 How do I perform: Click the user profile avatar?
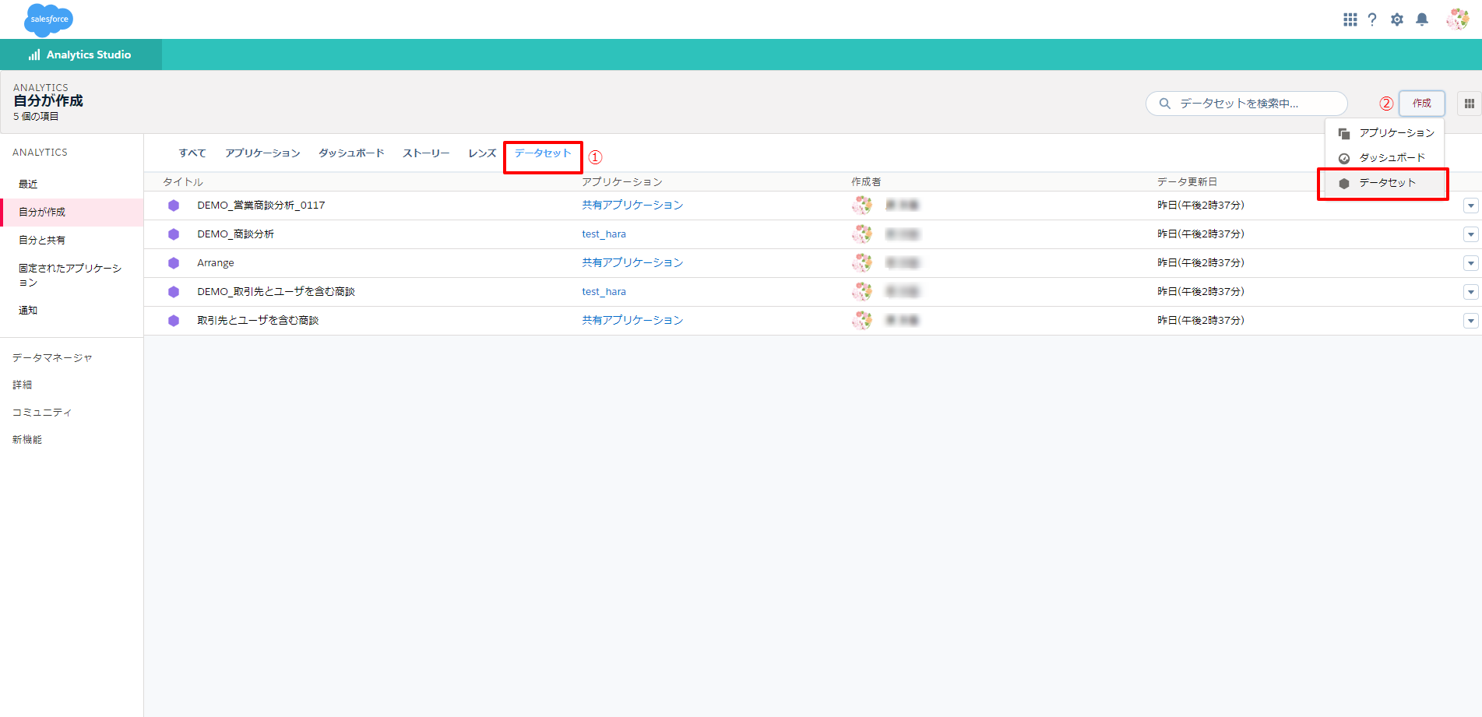click(1457, 19)
